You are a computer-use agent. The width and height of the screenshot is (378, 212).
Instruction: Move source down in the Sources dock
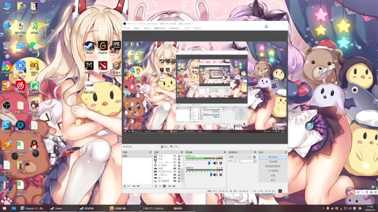click(x=174, y=186)
